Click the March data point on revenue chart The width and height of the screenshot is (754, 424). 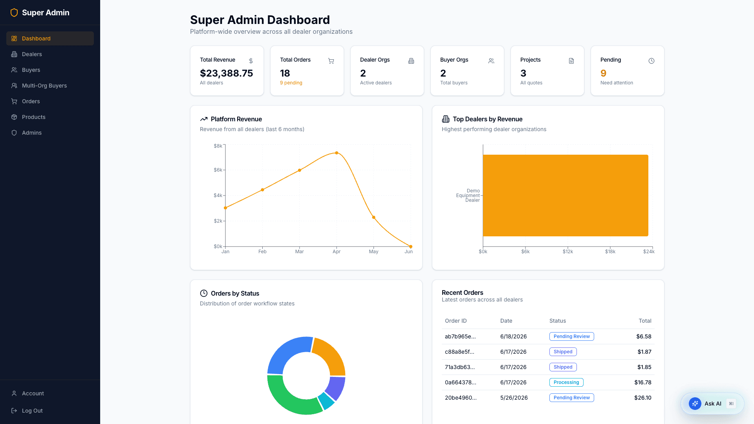(x=300, y=170)
